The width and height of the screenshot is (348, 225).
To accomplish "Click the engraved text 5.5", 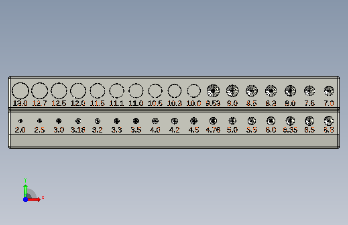I will [252, 130].
